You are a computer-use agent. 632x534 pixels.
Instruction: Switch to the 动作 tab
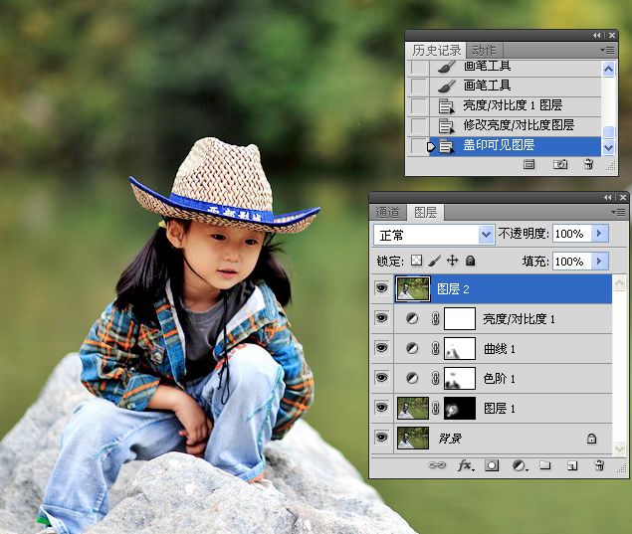[x=484, y=51]
